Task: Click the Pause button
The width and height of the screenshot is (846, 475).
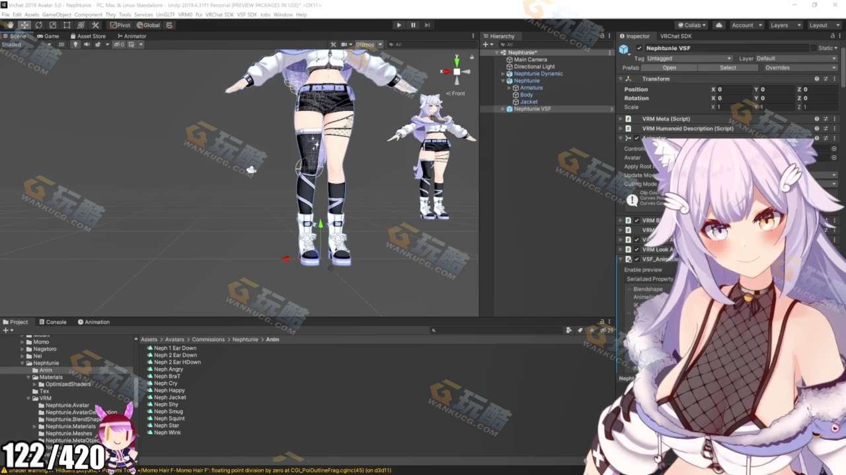Action: tap(413, 25)
